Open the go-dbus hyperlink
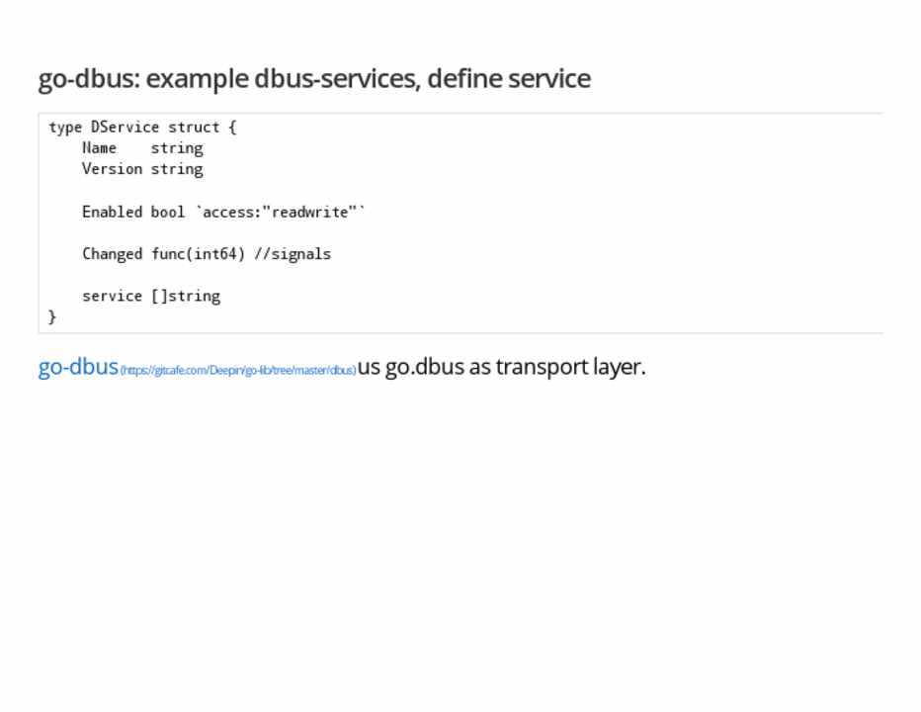Image resolution: width=921 pixels, height=712 pixels. point(78,367)
